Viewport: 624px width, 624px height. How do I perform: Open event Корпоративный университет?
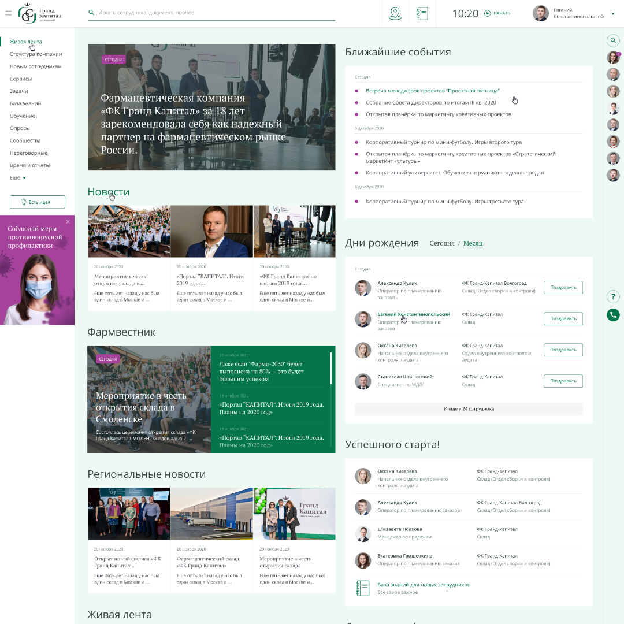tap(455, 173)
